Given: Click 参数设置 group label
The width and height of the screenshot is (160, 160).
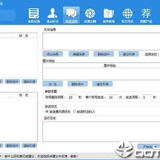Looking at the screenshot, I should coord(51,92).
